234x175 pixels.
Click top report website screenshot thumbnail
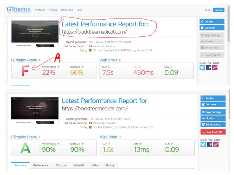click(35, 34)
